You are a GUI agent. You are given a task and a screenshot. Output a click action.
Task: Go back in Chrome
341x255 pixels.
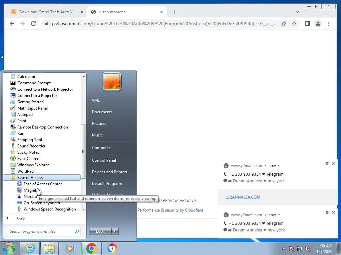click(12, 24)
